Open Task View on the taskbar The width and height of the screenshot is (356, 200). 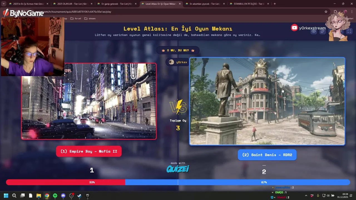click(x=23, y=196)
